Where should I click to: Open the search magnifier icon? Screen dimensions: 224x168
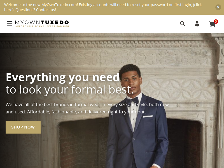click(x=183, y=24)
